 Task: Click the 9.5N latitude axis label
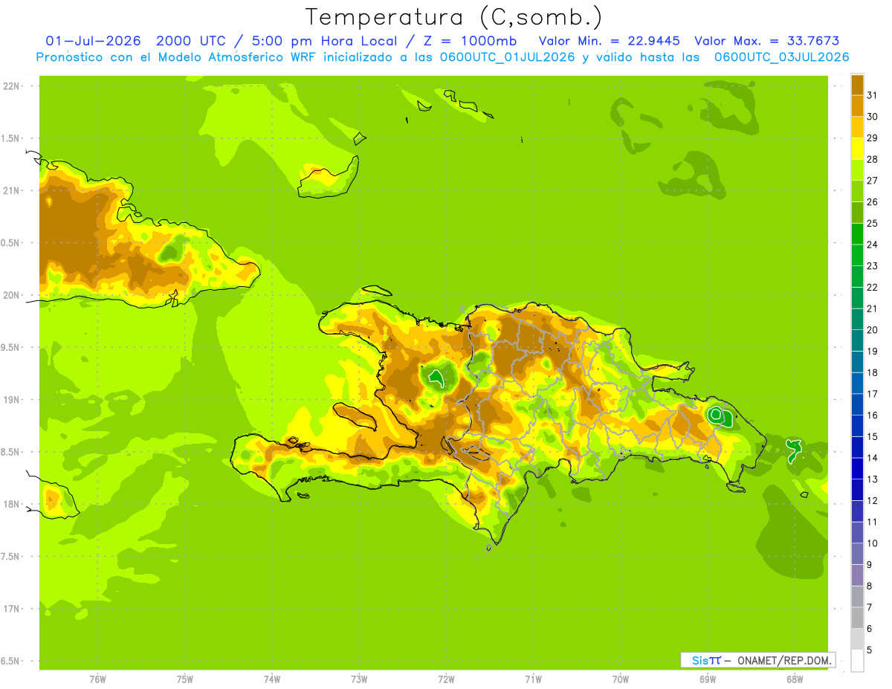click(10, 347)
